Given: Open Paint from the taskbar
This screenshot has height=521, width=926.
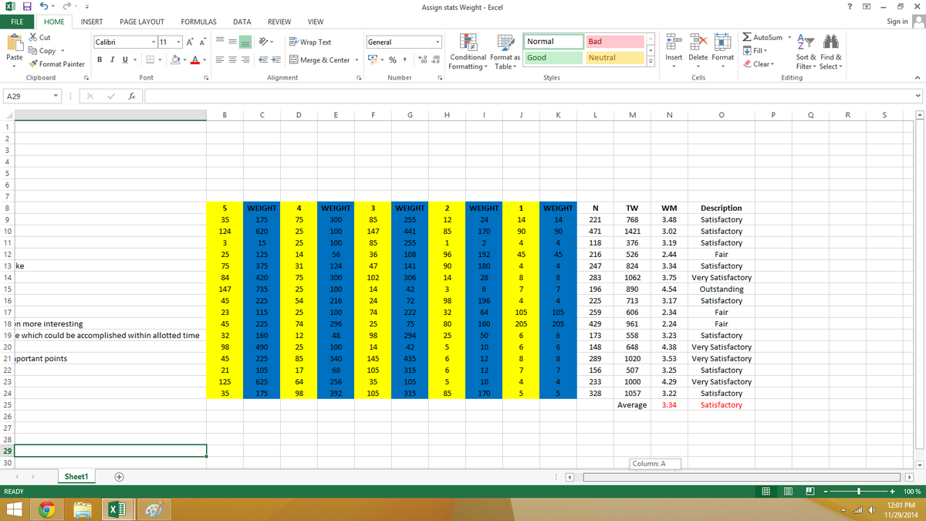Looking at the screenshot, I should [154, 509].
